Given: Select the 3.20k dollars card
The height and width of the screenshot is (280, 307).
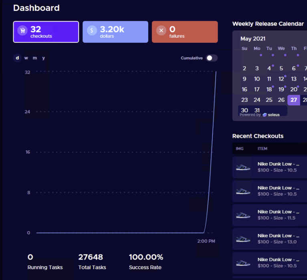Looking at the screenshot, I should (x=115, y=32).
